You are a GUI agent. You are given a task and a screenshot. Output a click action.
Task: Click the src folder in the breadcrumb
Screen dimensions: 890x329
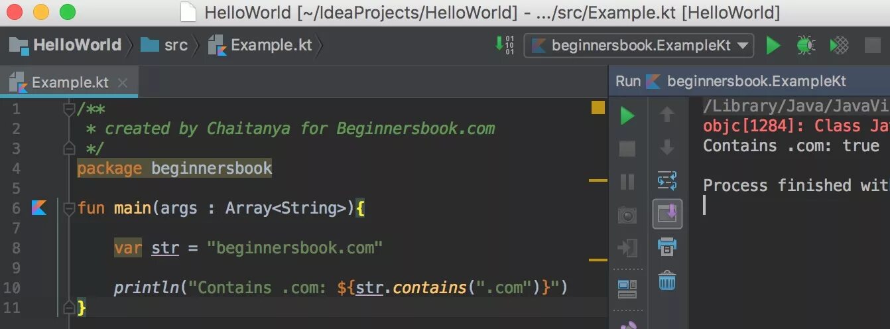(164, 45)
